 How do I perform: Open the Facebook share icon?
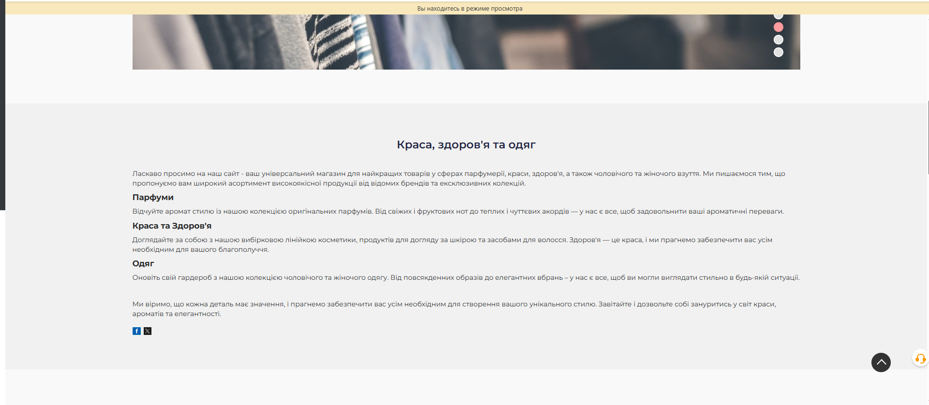pyautogui.click(x=136, y=331)
